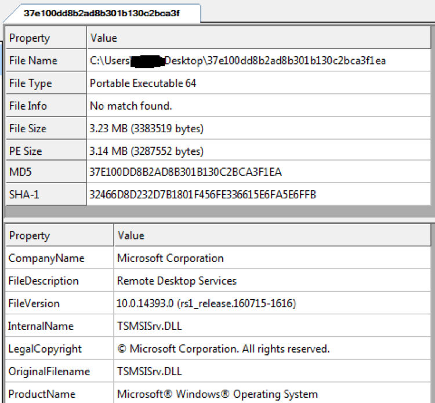Image resolution: width=435 pixels, height=403 pixels.
Task: Click the Property header in the lower table
Action: point(59,235)
